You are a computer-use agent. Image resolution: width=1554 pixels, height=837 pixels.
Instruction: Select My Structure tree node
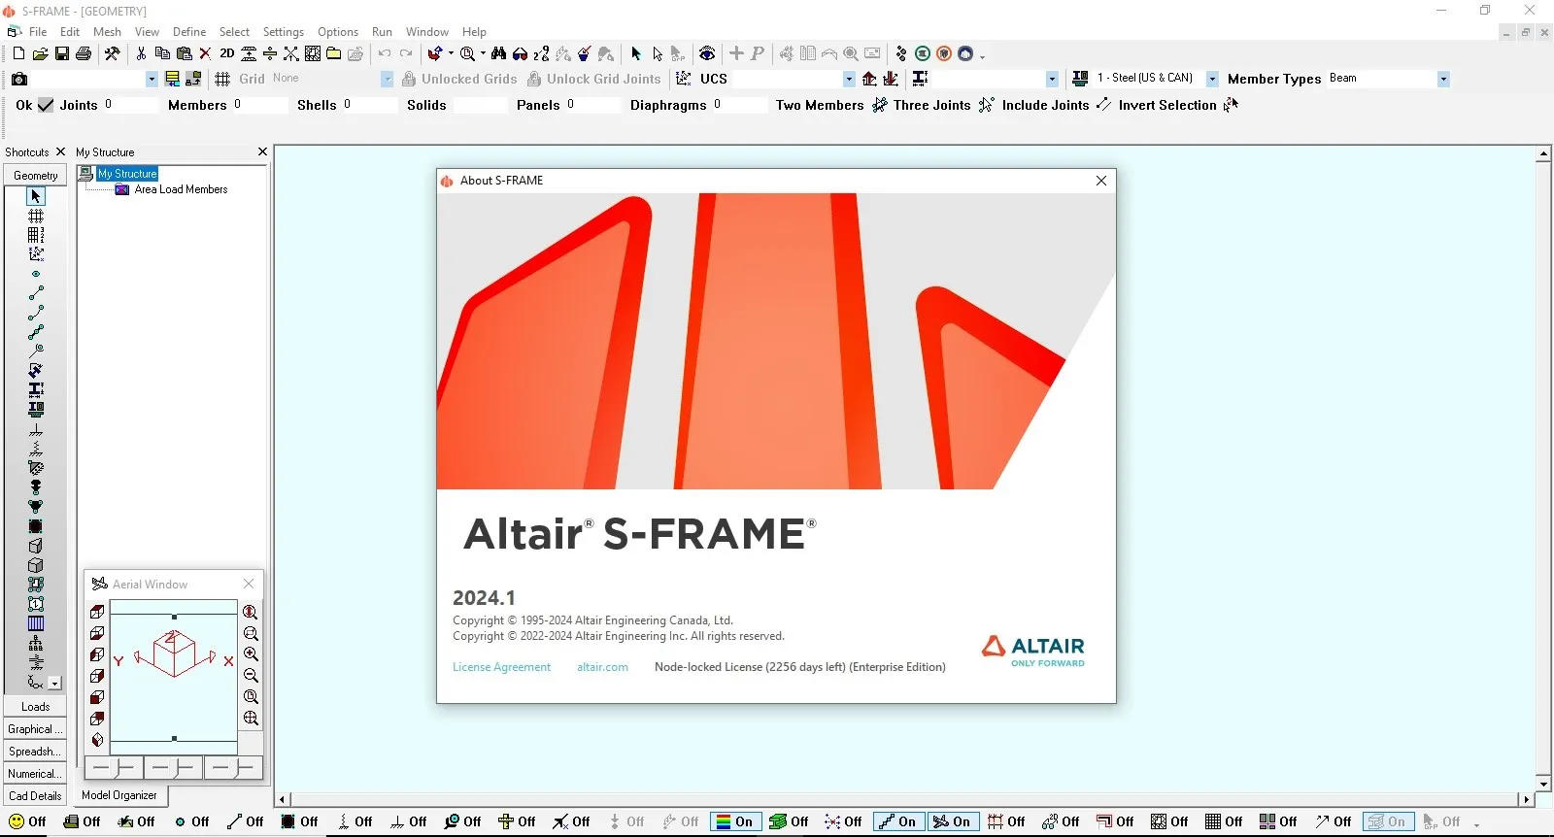point(127,174)
